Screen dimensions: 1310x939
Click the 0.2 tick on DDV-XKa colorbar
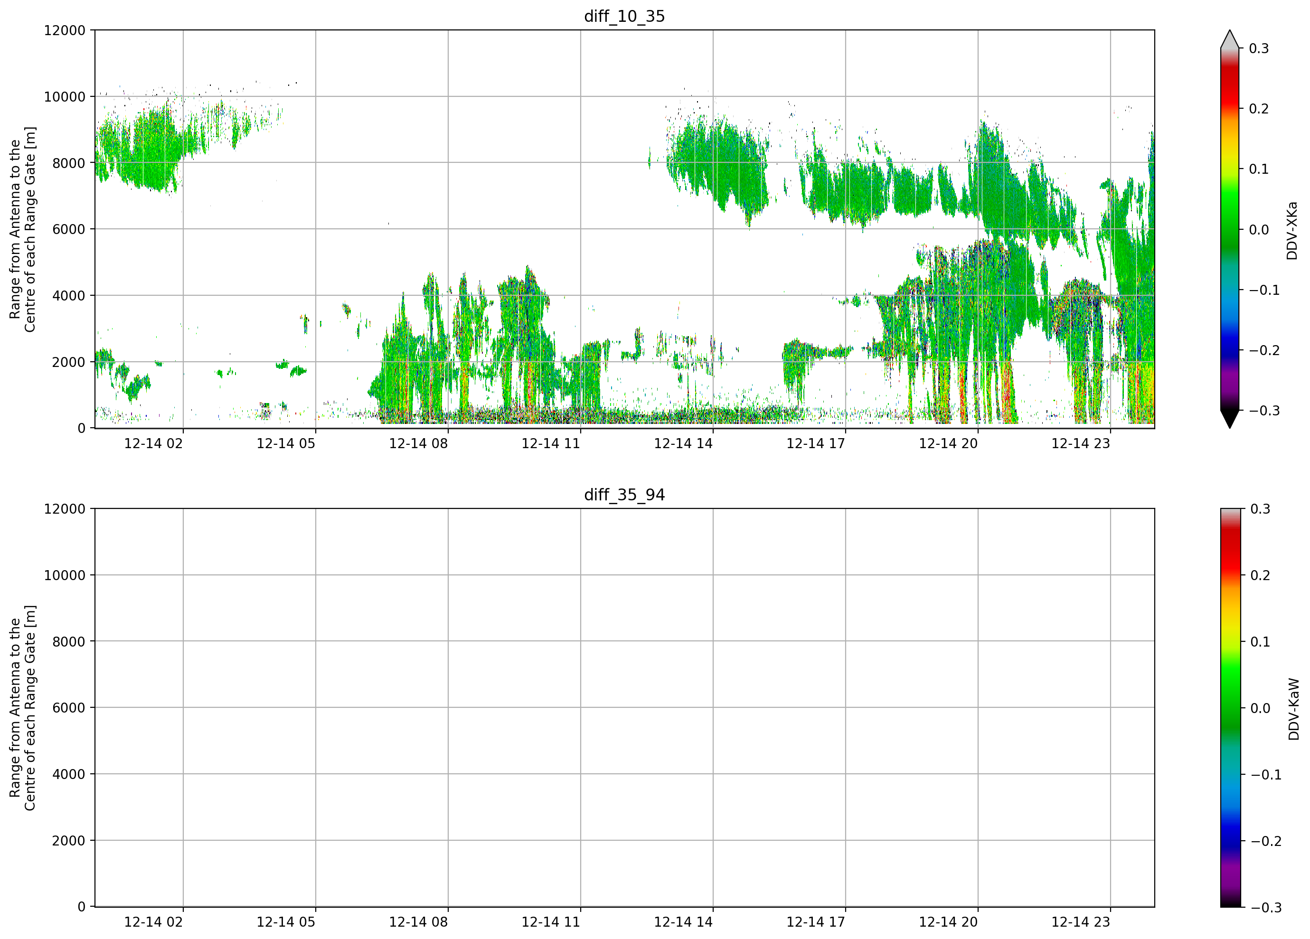click(1259, 109)
